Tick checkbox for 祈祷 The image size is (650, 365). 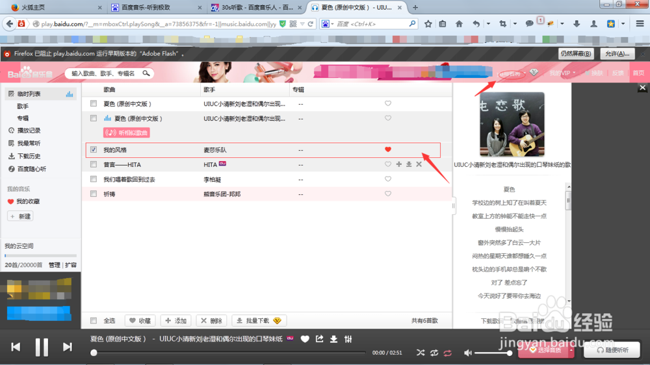click(x=94, y=194)
